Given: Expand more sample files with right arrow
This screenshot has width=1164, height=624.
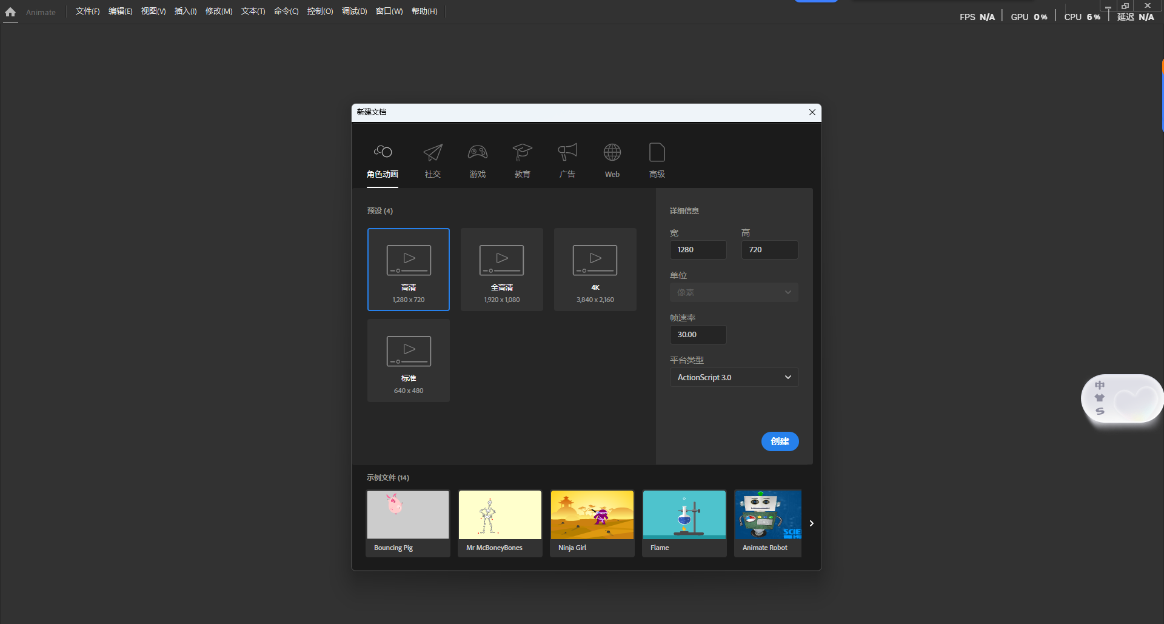Looking at the screenshot, I should click(811, 523).
